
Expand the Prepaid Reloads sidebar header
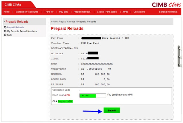17,21
